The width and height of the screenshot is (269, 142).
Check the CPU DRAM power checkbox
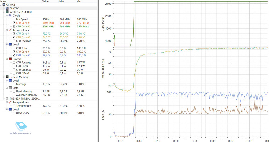click(14, 73)
